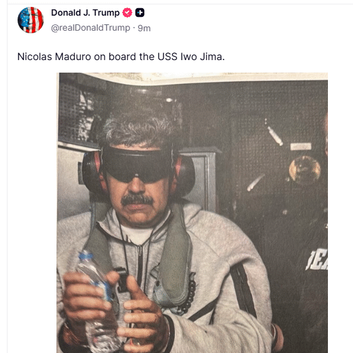Select the post text about USS Iwo Jima
Screen dimensions: 353x353
pyautogui.click(x=121, y=57)
